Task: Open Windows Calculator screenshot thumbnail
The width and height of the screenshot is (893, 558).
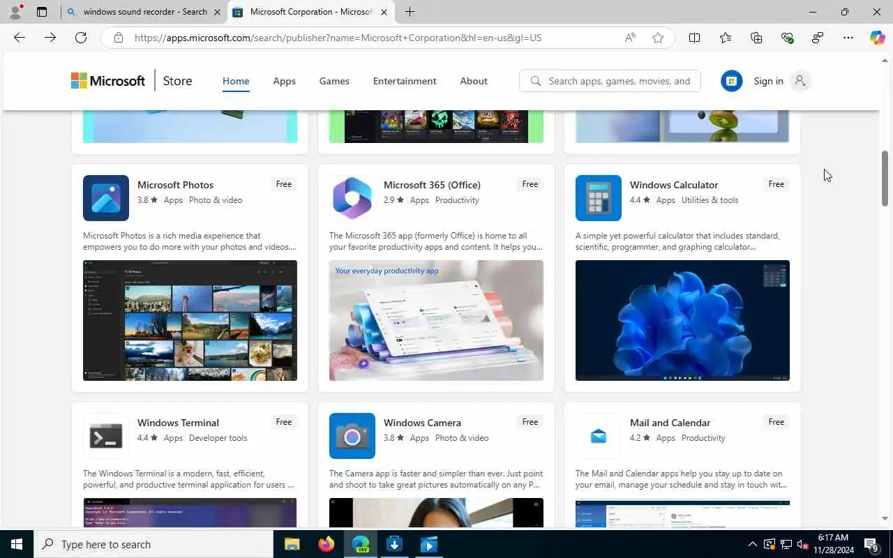Action: coord(682,320)
